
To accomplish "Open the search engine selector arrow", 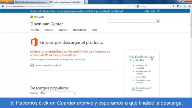I will click(x=140, y=6).
